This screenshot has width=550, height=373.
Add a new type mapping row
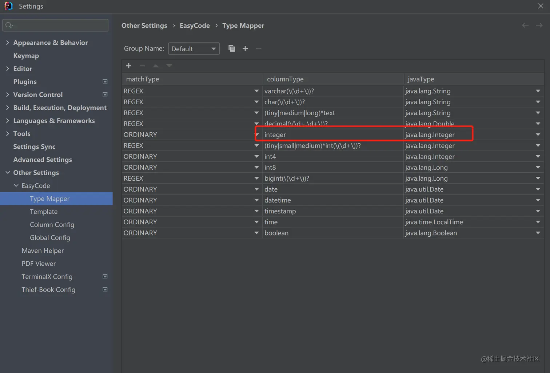[x=128, y=66]
